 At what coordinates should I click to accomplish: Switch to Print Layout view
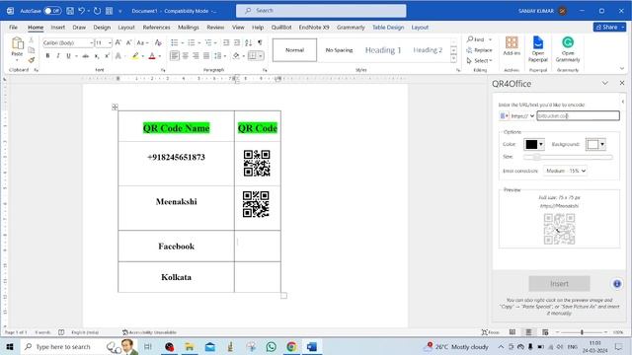pyautogui.click(x=528, y=332)
